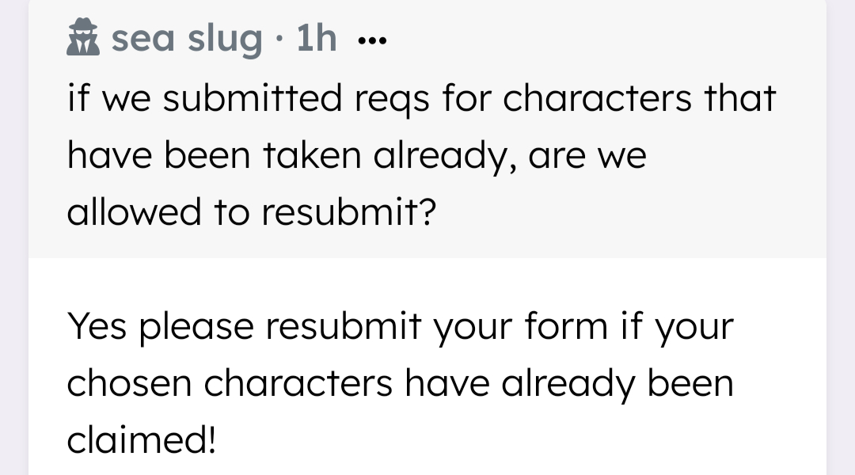The width and height of the screenshot is (855, 475).
Task: Click the answer line starting "chosen characters"
Action: (x=401, y=383)
